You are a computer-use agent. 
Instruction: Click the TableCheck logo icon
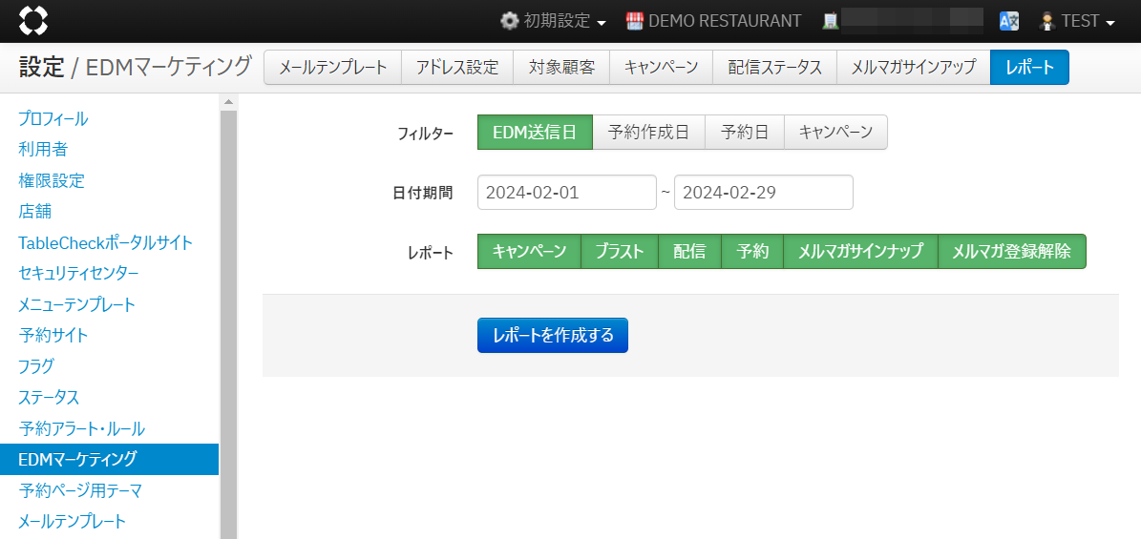(x=32, y=20)
